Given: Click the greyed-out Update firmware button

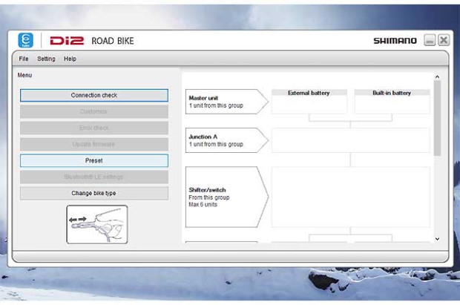Looking at the screenshot, I should pyautogui.click(x=94, y=144).
